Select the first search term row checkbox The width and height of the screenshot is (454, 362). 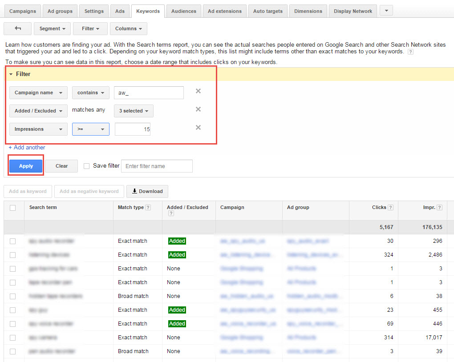tap(12, 241)
